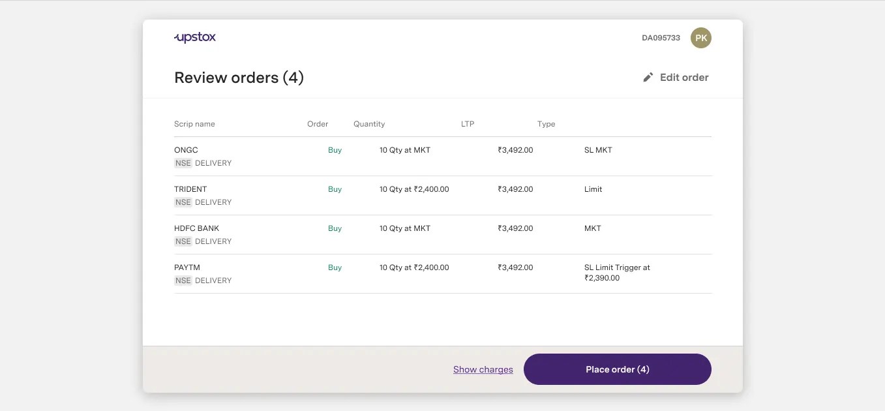Open the PK profile avatar
The width and height of the screenshot is (885, 411).
(x=701, y=37)
